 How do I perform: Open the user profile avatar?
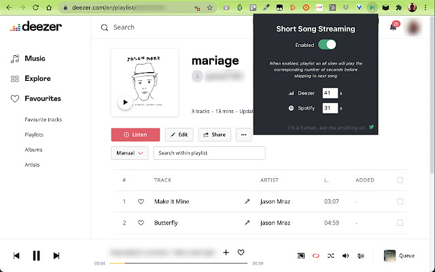pos(413,27)
